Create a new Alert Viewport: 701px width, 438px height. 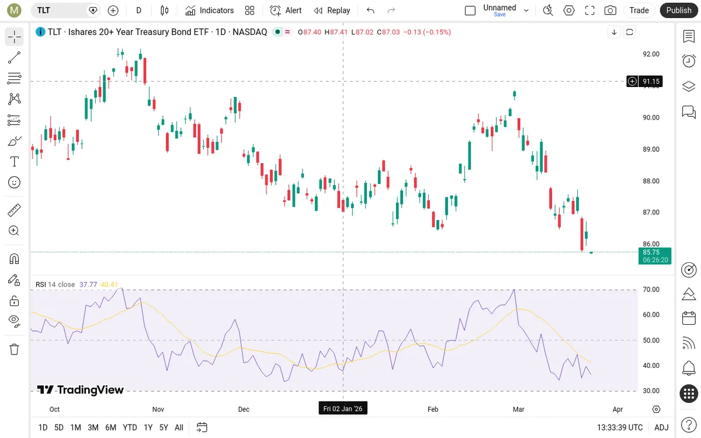(286, 11)
